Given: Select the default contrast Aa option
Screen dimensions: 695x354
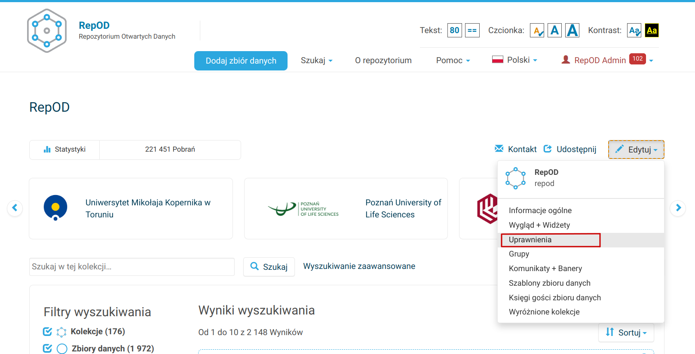Looking at the screenshot, I should click(x=634, y=31).
